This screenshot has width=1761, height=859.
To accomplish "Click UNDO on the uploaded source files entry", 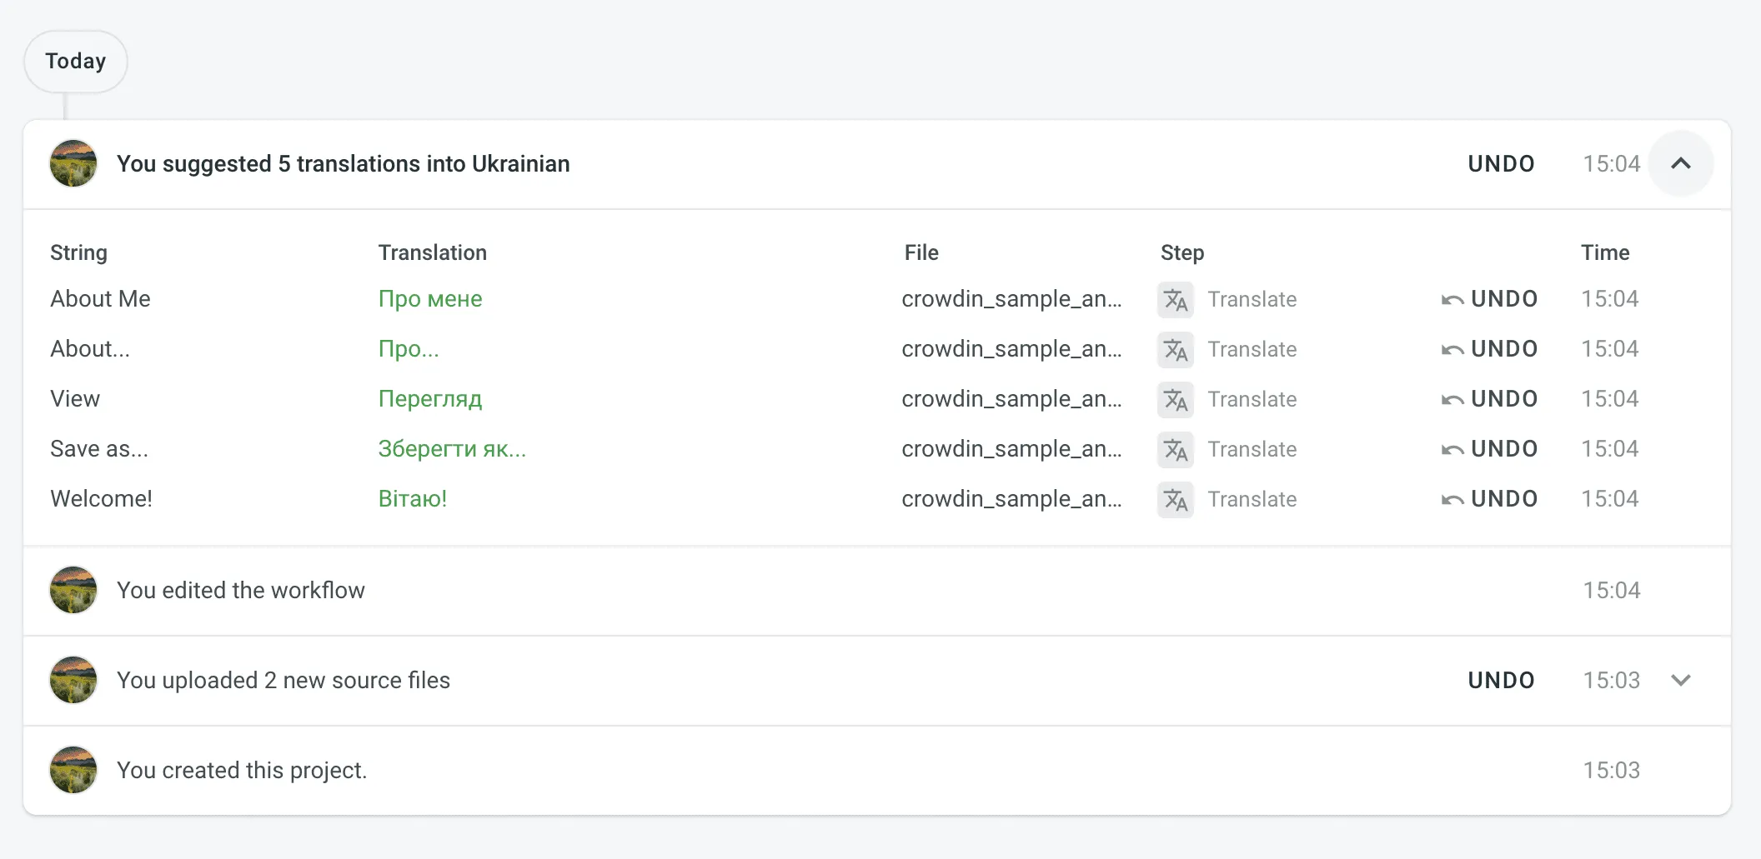I will (1501, 680).
